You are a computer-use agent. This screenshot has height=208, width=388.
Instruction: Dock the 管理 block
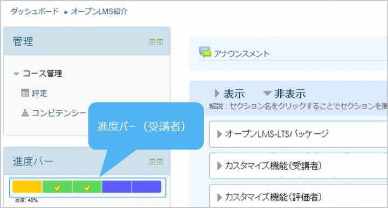click(x=160, y=42)
